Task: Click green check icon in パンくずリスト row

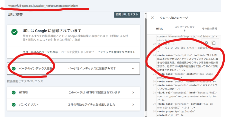Action: pos(14,105)
